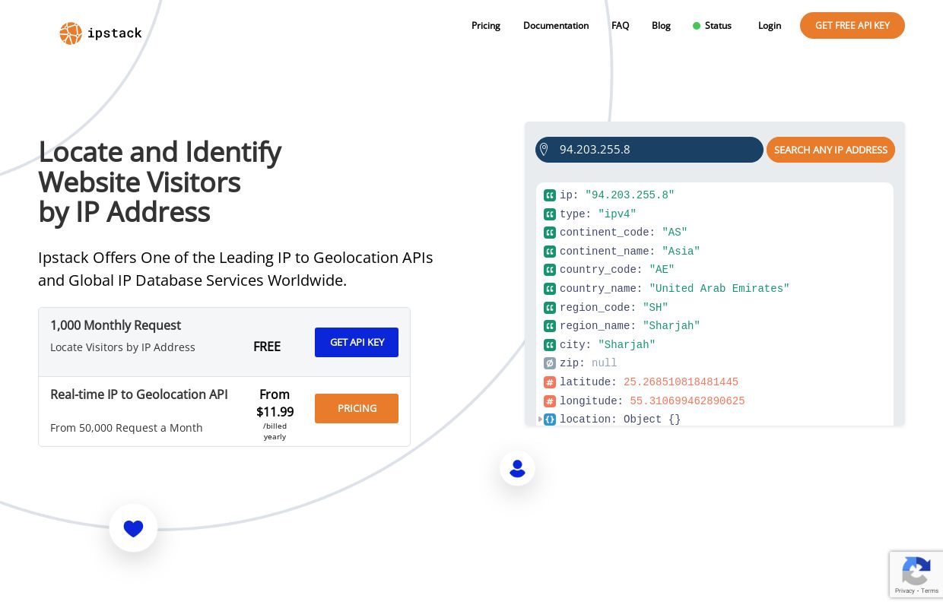The height and width of the screenshot is (608, 943).
Task: Click the number icon beside latitude
Action: tap(550, 382)
